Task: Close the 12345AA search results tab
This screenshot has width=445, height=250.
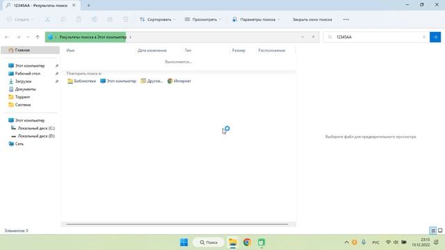Action: point(74,6)
